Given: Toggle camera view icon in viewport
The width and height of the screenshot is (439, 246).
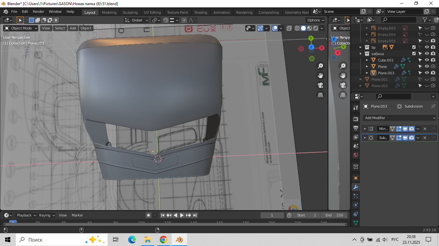Looking at the screenshot, I should (320, 85).
